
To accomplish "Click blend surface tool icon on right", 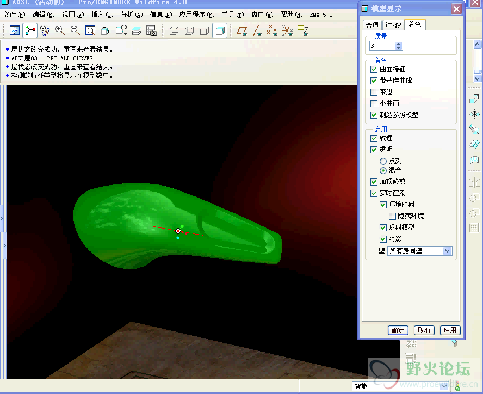I will (474, 129).
